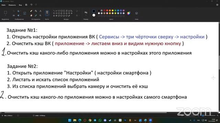
Task: Open Paint settings gear icon
Action: point(217,5)
